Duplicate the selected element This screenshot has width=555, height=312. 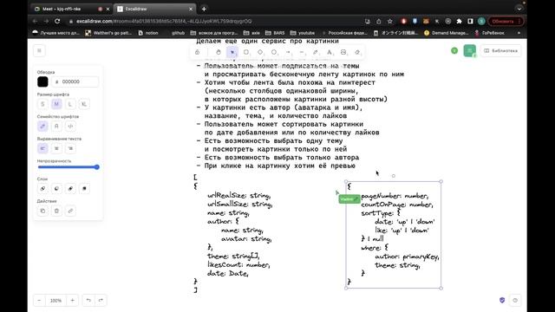[42, 211]
